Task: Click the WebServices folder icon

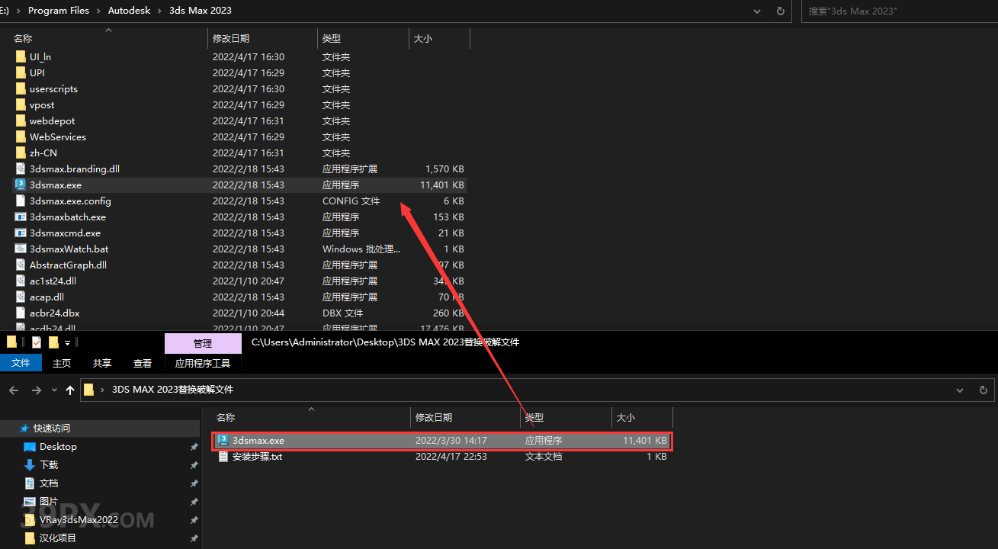Action: [x=21, y=136]
